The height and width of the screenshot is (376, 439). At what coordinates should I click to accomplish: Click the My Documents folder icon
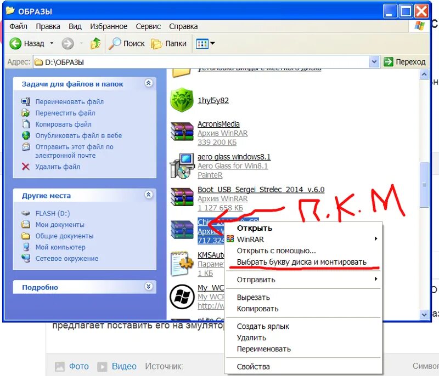pyautogui.click(x=26, y=224)
